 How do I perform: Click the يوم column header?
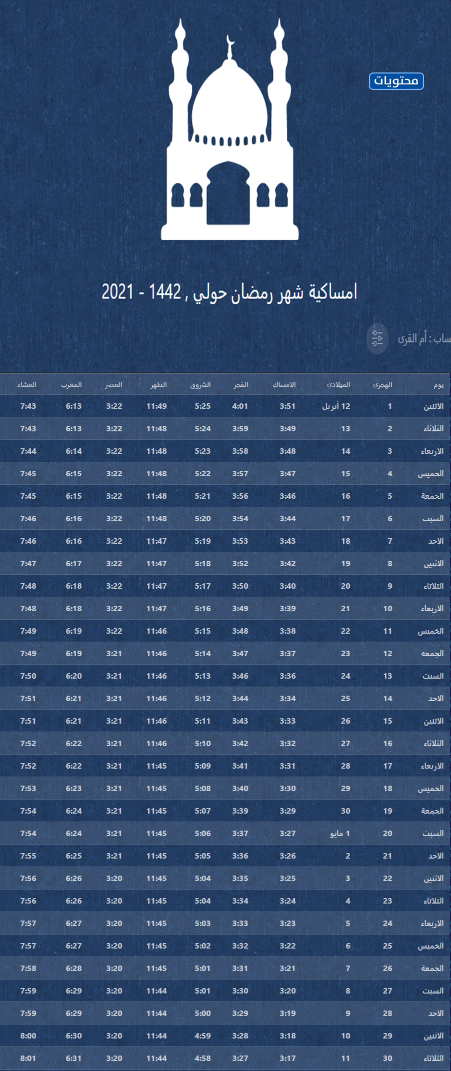(438, 384)
